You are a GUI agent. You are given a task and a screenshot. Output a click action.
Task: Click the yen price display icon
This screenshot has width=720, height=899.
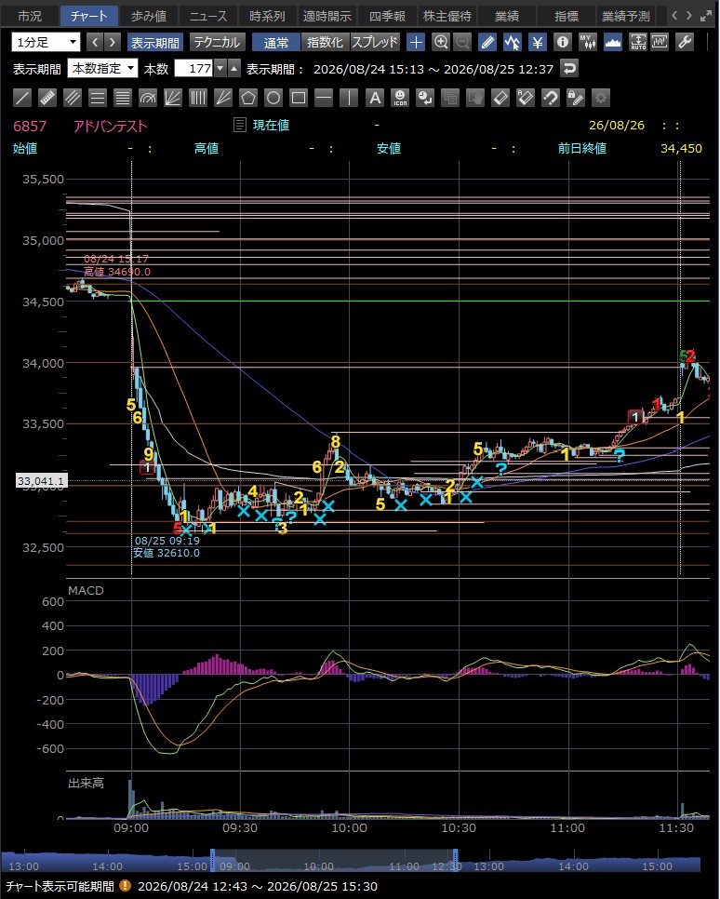coord(537,42)
